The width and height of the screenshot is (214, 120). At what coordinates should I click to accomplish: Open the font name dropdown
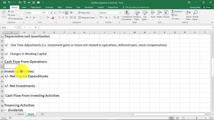[x=41, y=13]
